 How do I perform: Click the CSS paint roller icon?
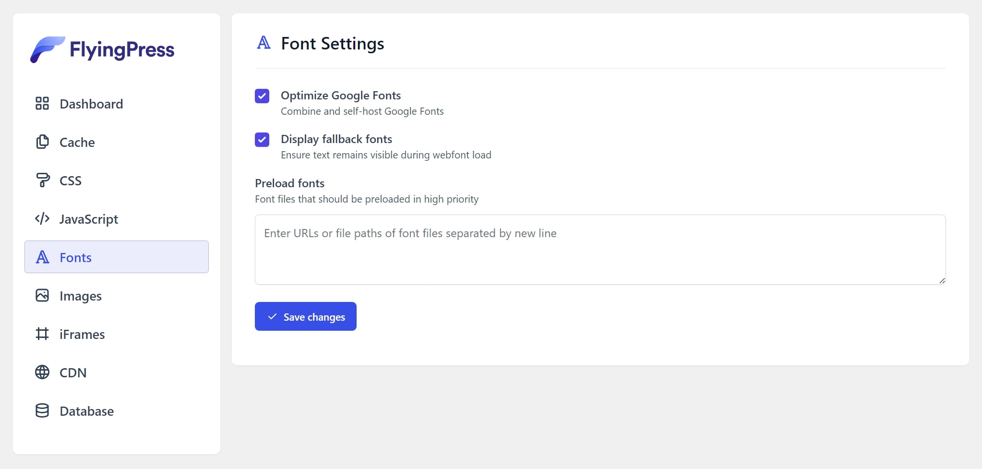coord(42,180)
